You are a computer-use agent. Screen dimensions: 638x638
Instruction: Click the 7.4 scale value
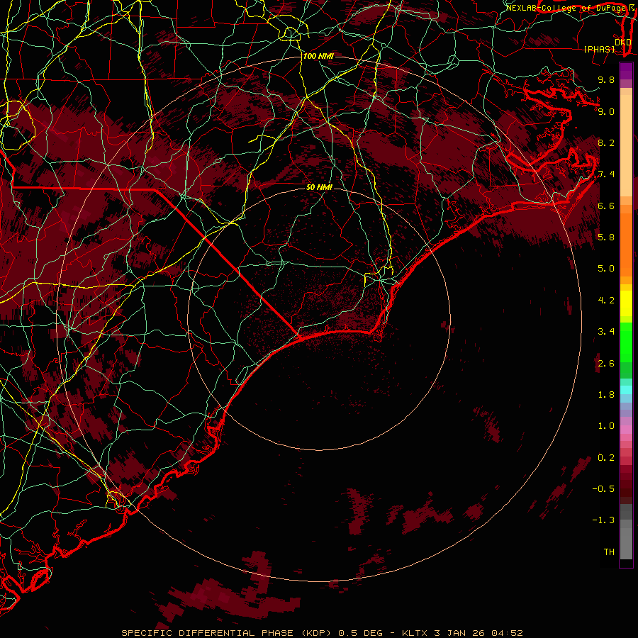606,174
